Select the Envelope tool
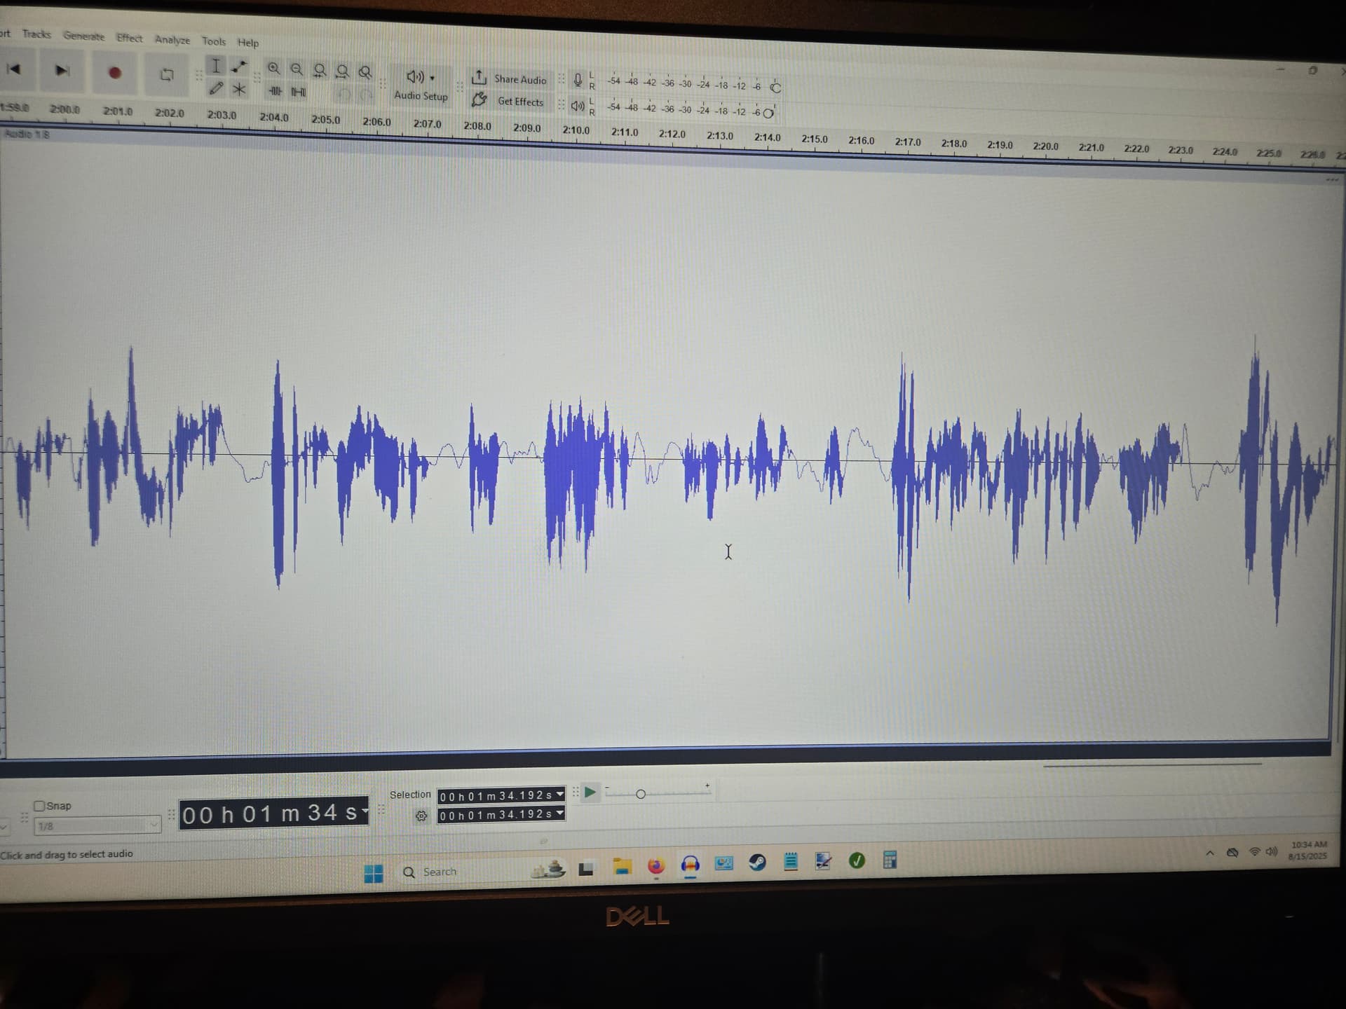This screenshot has height=1009, width=1346. tap(240, 67)
